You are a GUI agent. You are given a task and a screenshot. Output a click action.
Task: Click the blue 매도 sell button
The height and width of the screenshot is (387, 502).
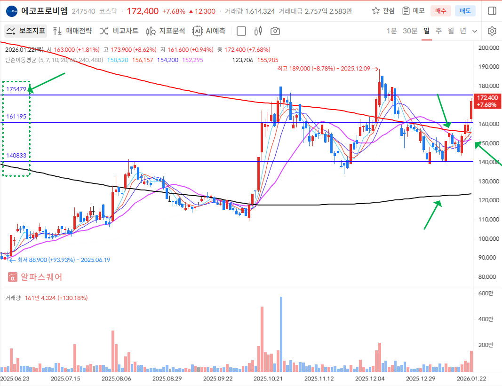point(465,10)
